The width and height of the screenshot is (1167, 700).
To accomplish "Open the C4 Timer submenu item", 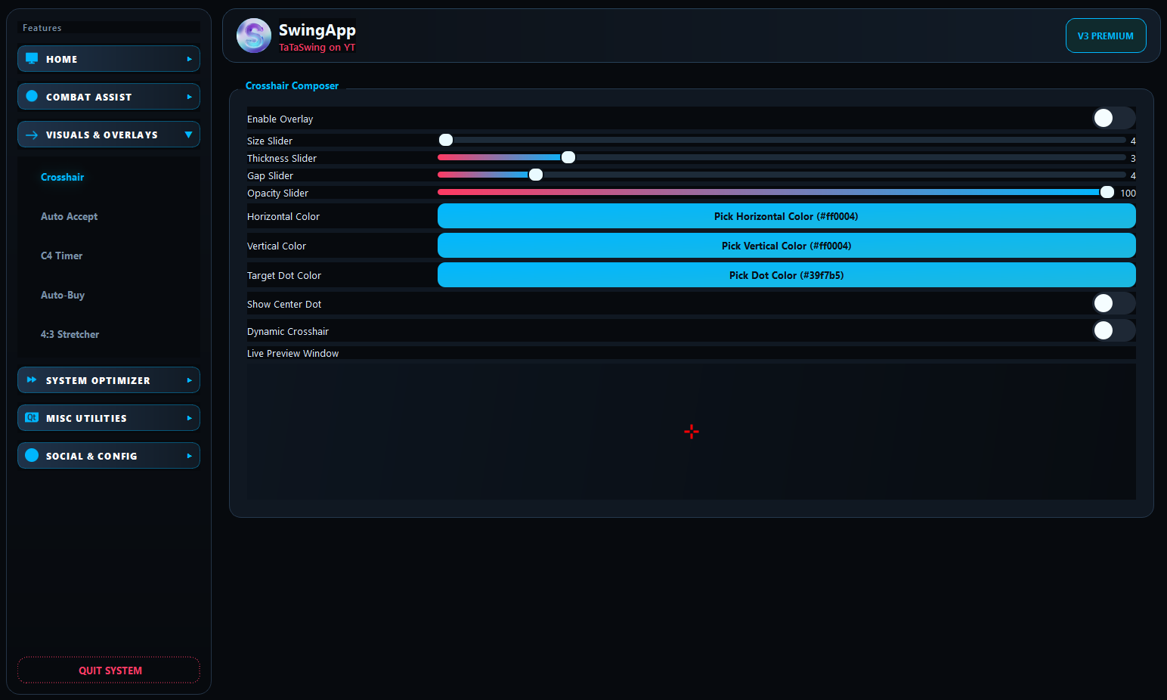I will pos(62,256).
